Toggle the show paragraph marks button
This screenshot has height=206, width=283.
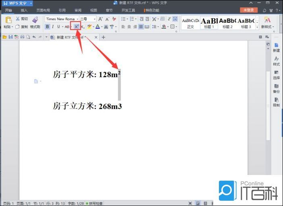pos(169,19)
